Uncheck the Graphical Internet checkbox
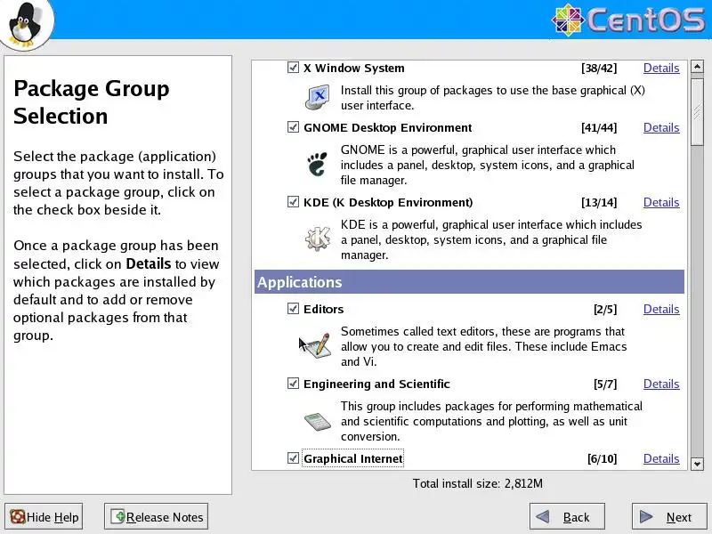712x534 pixels. coord(293,458)
